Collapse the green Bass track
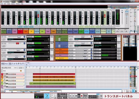Viewport: 139px width, 99px height. coord(2,83)
